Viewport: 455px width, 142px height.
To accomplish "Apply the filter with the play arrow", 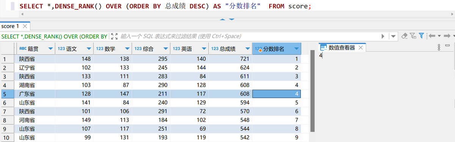I will [x=383, y=36].
